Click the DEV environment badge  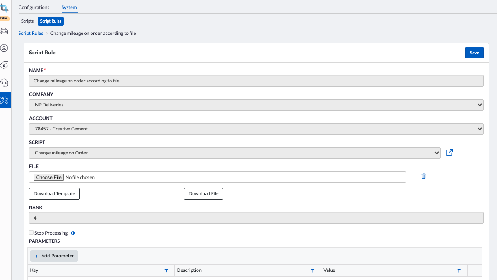[4, 19]
